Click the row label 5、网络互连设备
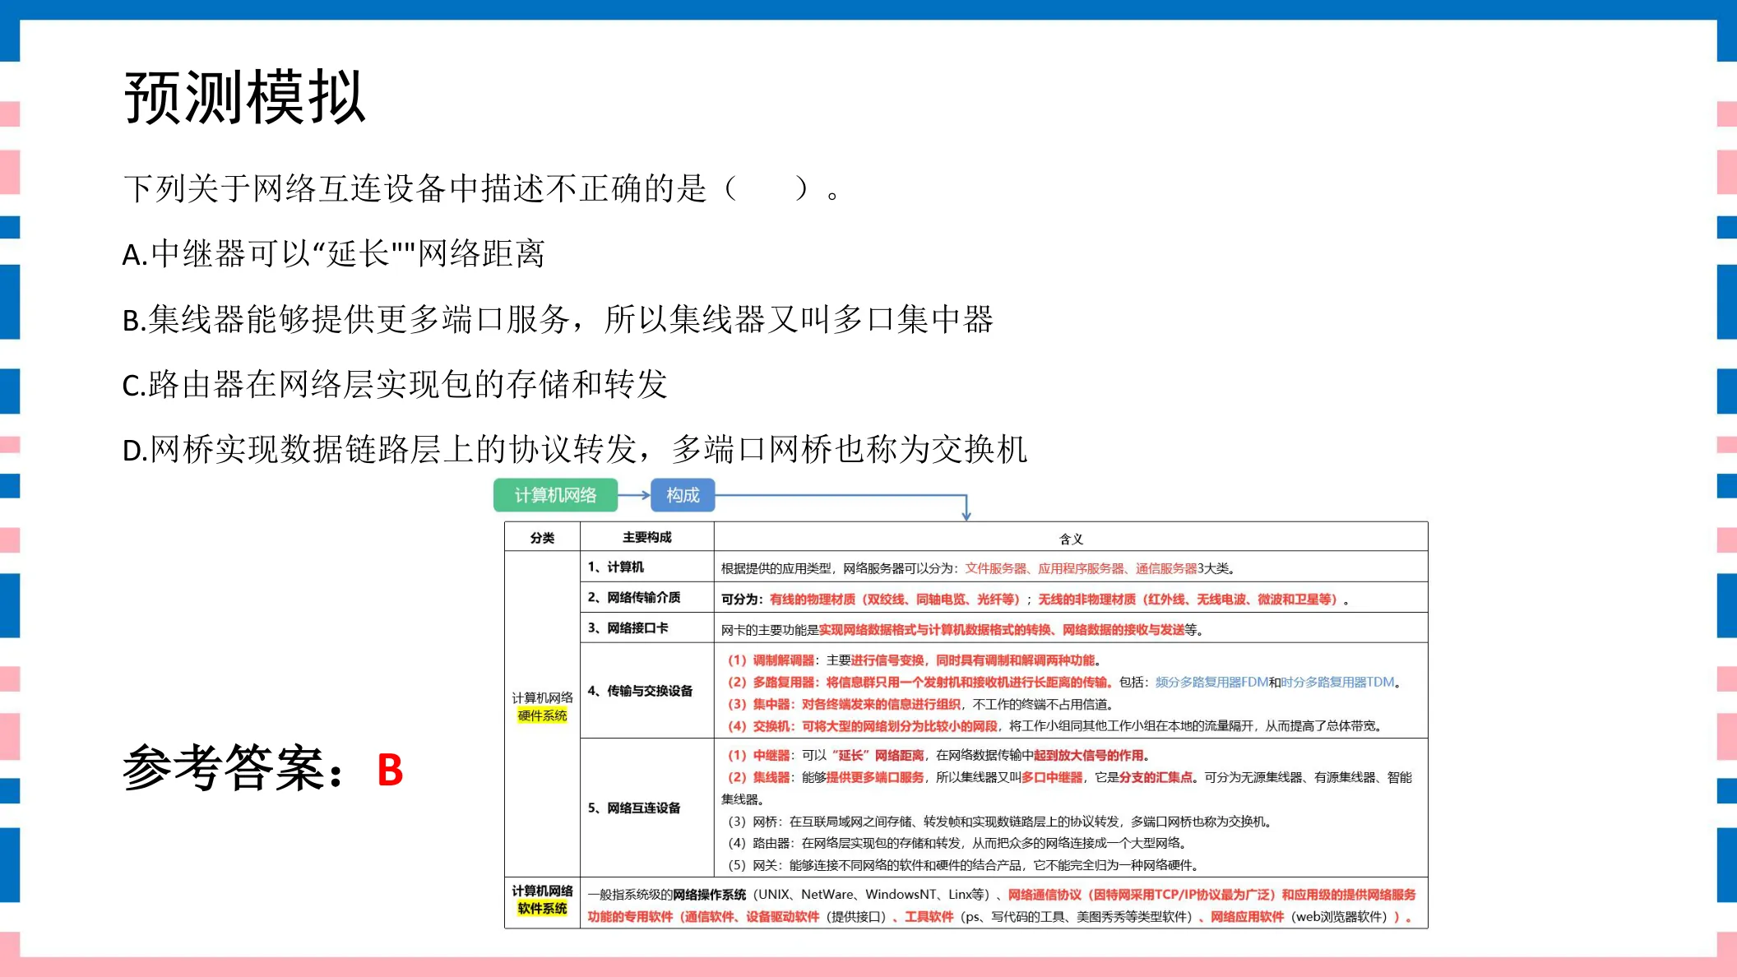This screenshot has width=1737, height=977. click(x=634, y=808)
